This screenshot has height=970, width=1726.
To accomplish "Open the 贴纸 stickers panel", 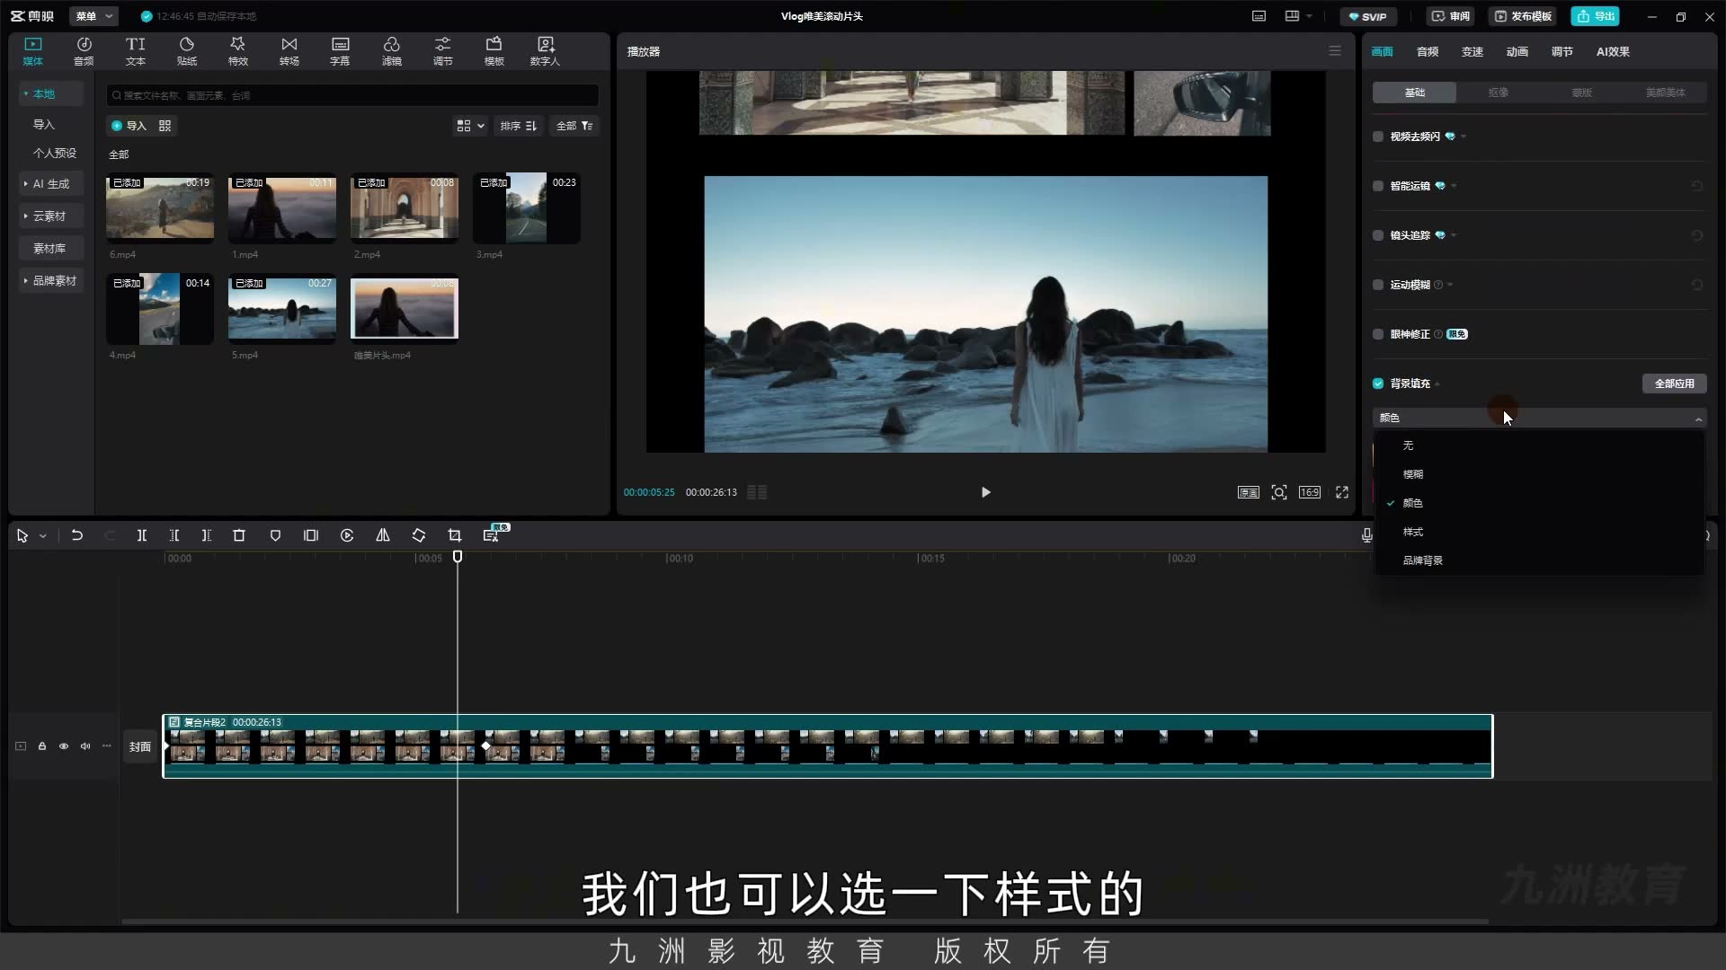I will point(186,51).
